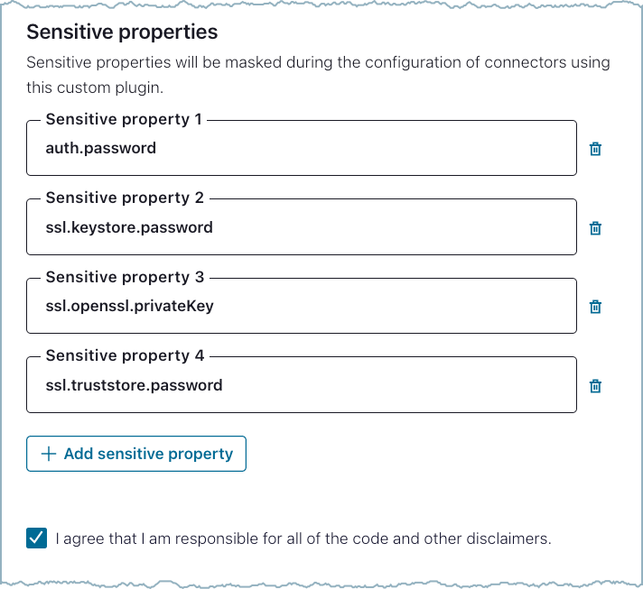The height and width of the screenshot is (589, 643).
Task: Click the 'Sensitive property 2' field label
Action: (125, 198)
